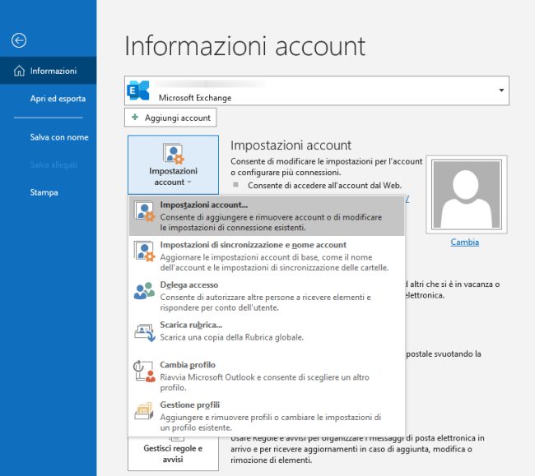Click the Aggiungi account button
Screen dimensions: 535x476
coord(170,118)
